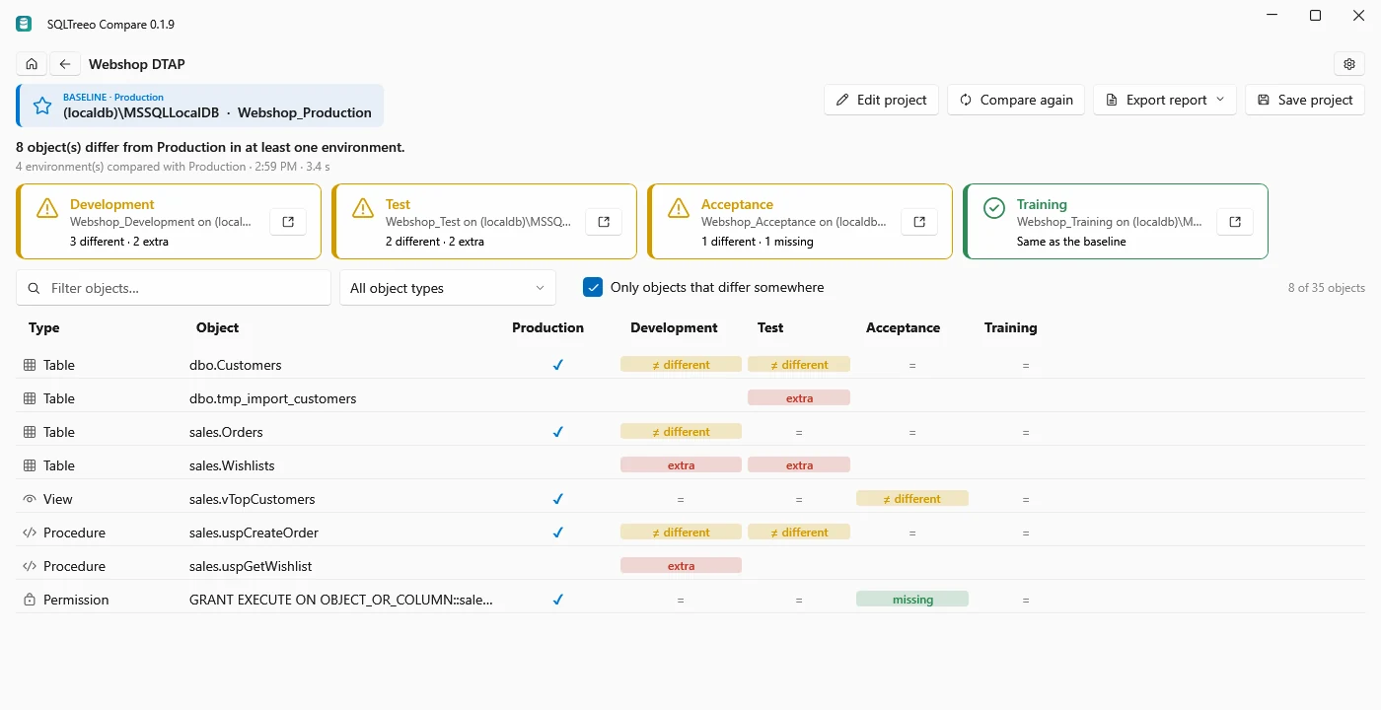1381x710 pixels.
Task: Open the All object types dropdown
Action: click(x=448, y=288)
